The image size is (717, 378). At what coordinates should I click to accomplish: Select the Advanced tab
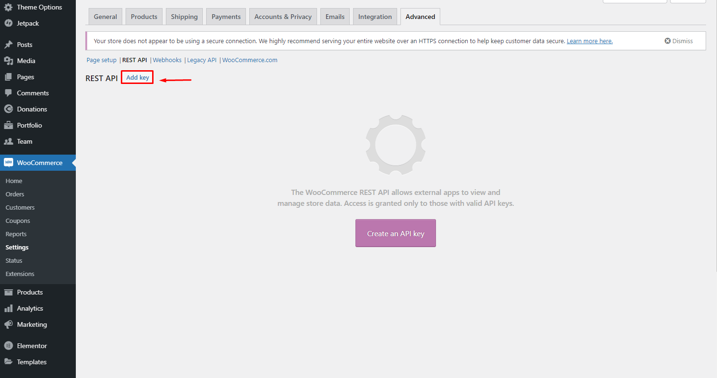pyautogui.click(x=420, y=17)
